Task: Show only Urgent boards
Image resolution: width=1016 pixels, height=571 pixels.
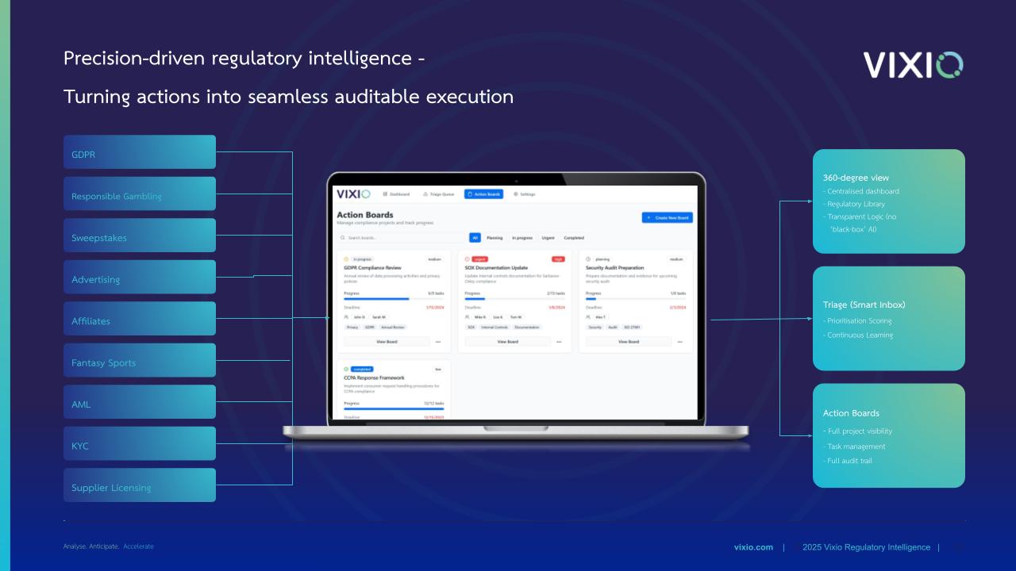Action: 548,238
